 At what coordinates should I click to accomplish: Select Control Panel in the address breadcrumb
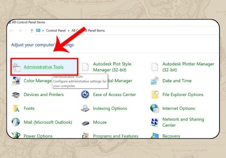pos(56,30)
